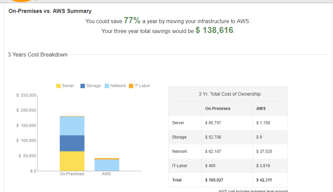Click the AWS total $ 42,311
The image size is (333, 192).
click(264, 180)
